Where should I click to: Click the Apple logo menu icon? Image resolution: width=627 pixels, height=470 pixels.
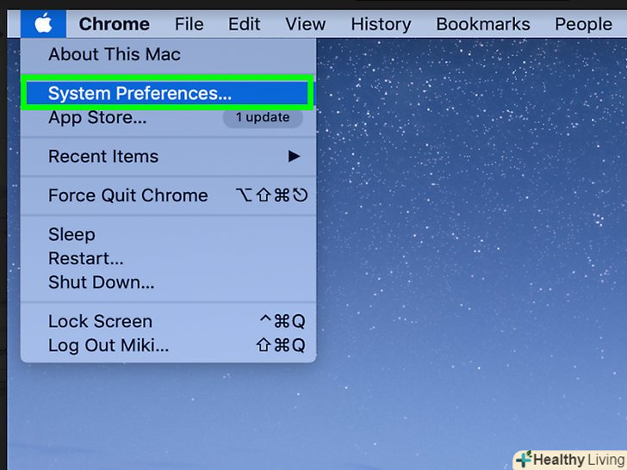(43, 23)
